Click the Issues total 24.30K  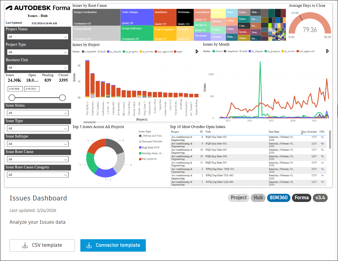(15, 80)
